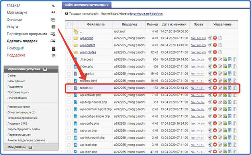251x155 pixels.
Task: Open the wp-admin folder link
Action: click(x=86, y=38)
